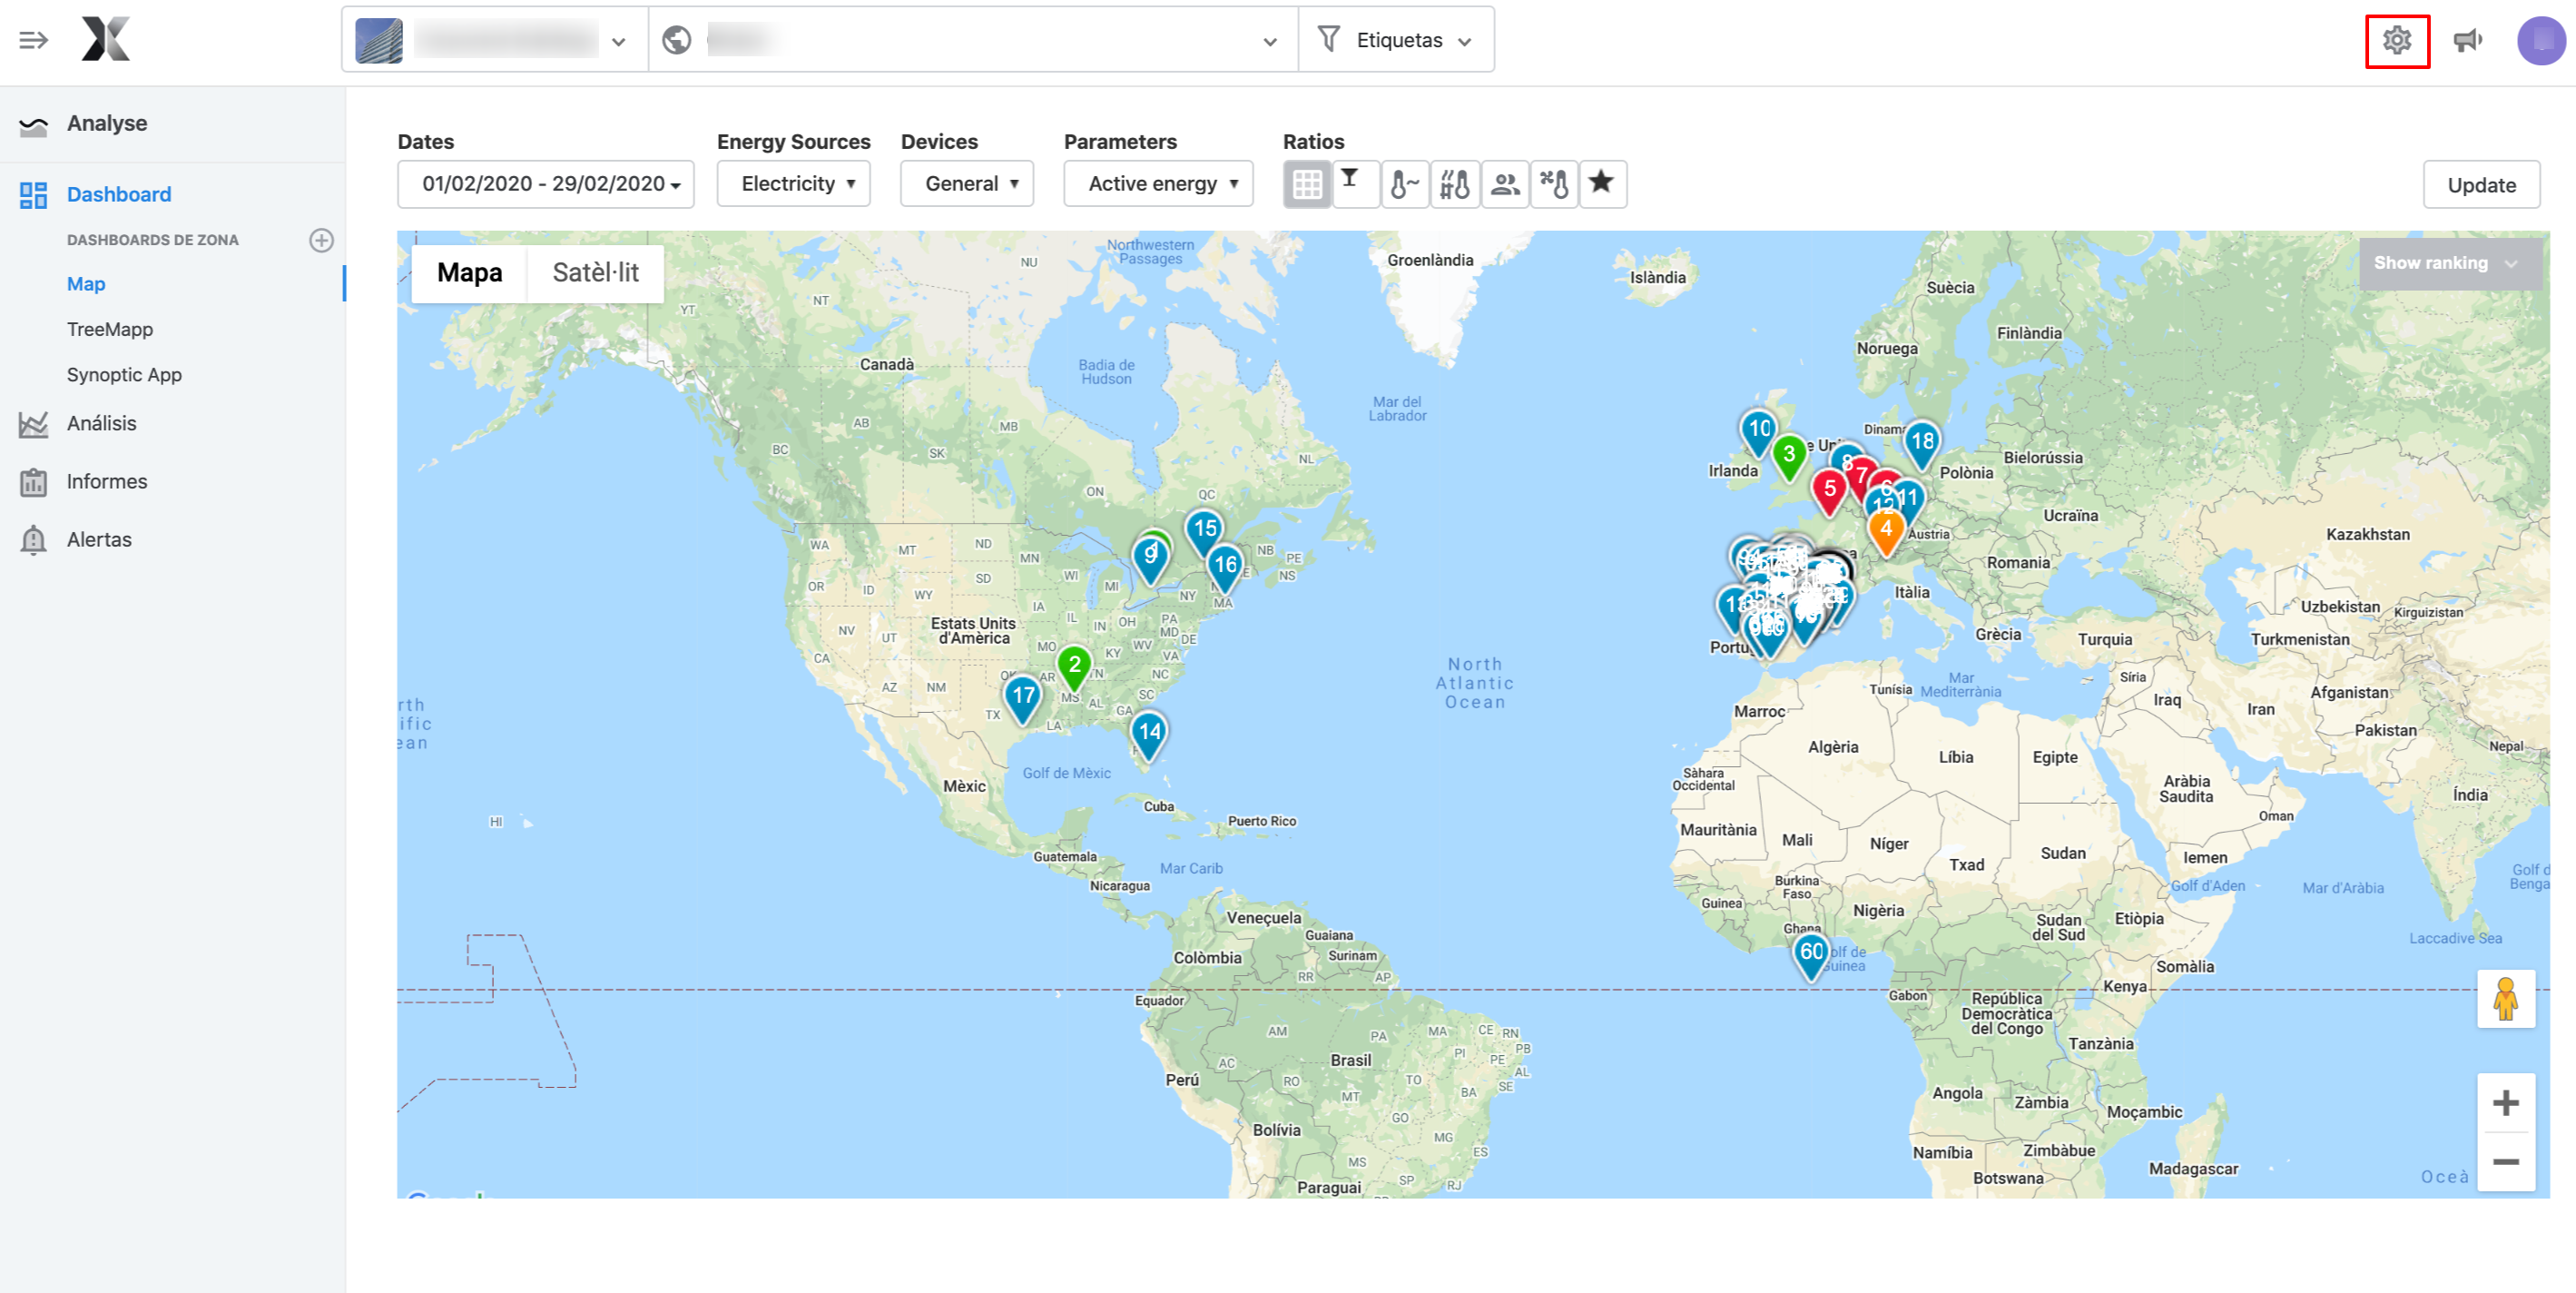The image size is (2576, 1293).
Task: Select the people occupancy ratio icon
Action: point(1505,184)
